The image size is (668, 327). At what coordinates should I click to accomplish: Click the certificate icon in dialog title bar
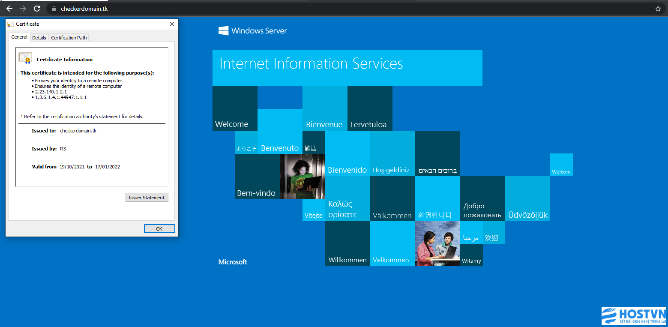(10, 24)
